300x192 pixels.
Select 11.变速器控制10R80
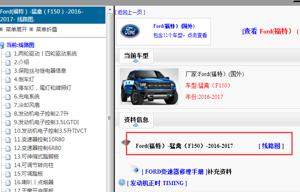39,139
